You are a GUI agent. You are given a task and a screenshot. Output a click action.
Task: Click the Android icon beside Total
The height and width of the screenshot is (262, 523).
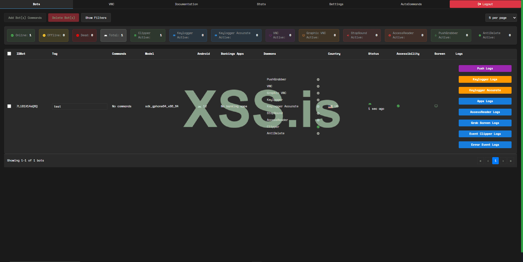(106, 35)
